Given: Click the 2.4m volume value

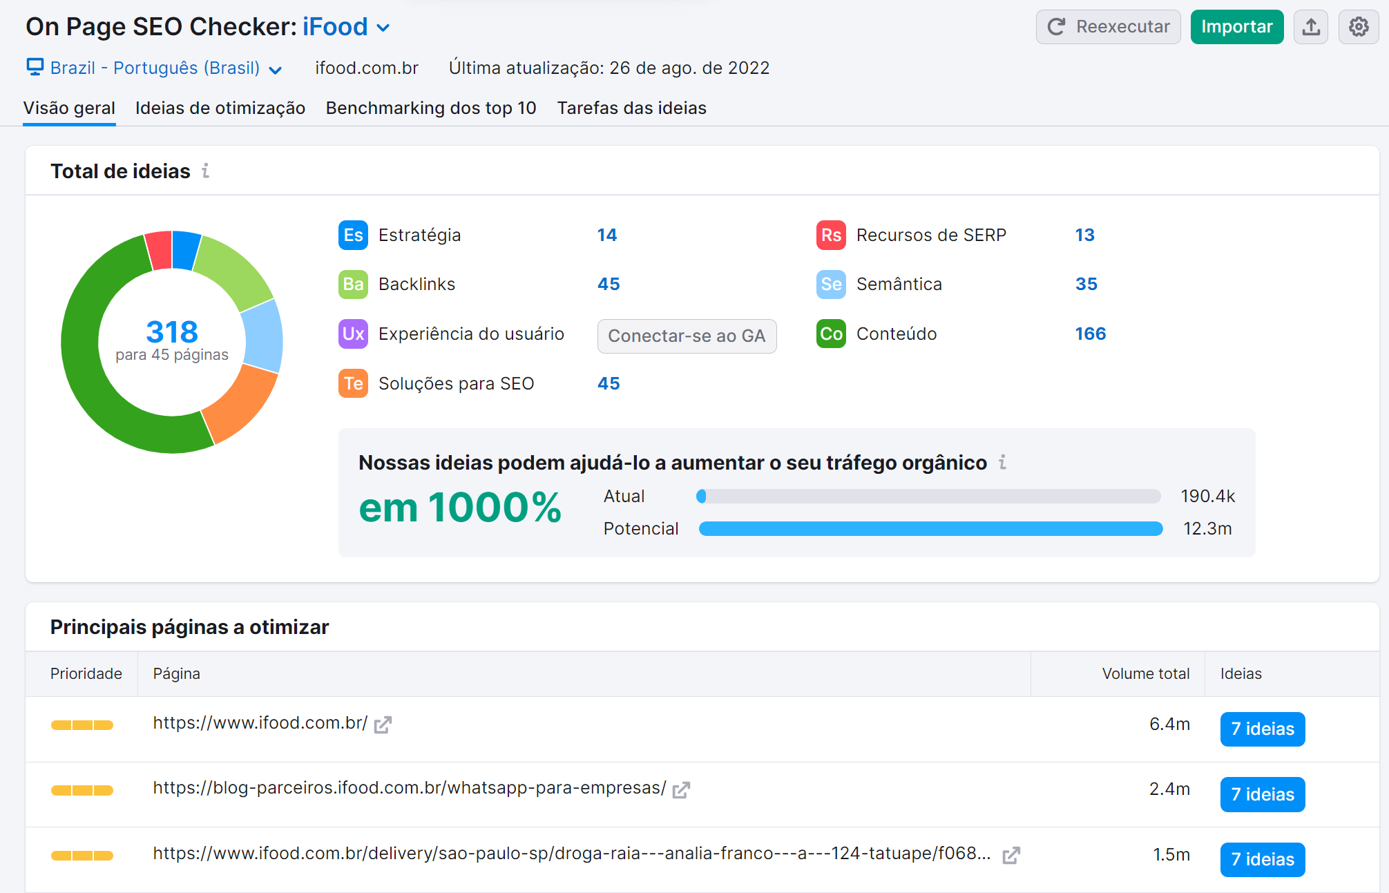Looking at the screenshot, I should [1169, 789].
